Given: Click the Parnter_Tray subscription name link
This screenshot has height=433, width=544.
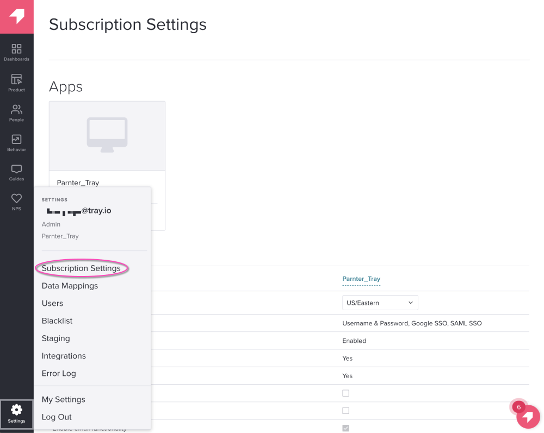Looking at the screenshot, I should pos(361,279).
